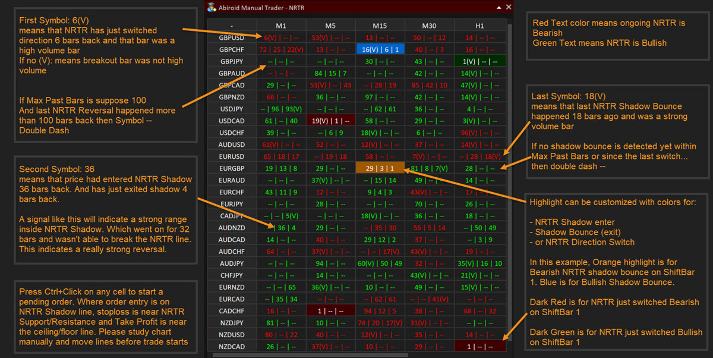The image size is (713, 358).
Task: Click the blue highlighted GBPCHF M15 cell
Action: 380,49
